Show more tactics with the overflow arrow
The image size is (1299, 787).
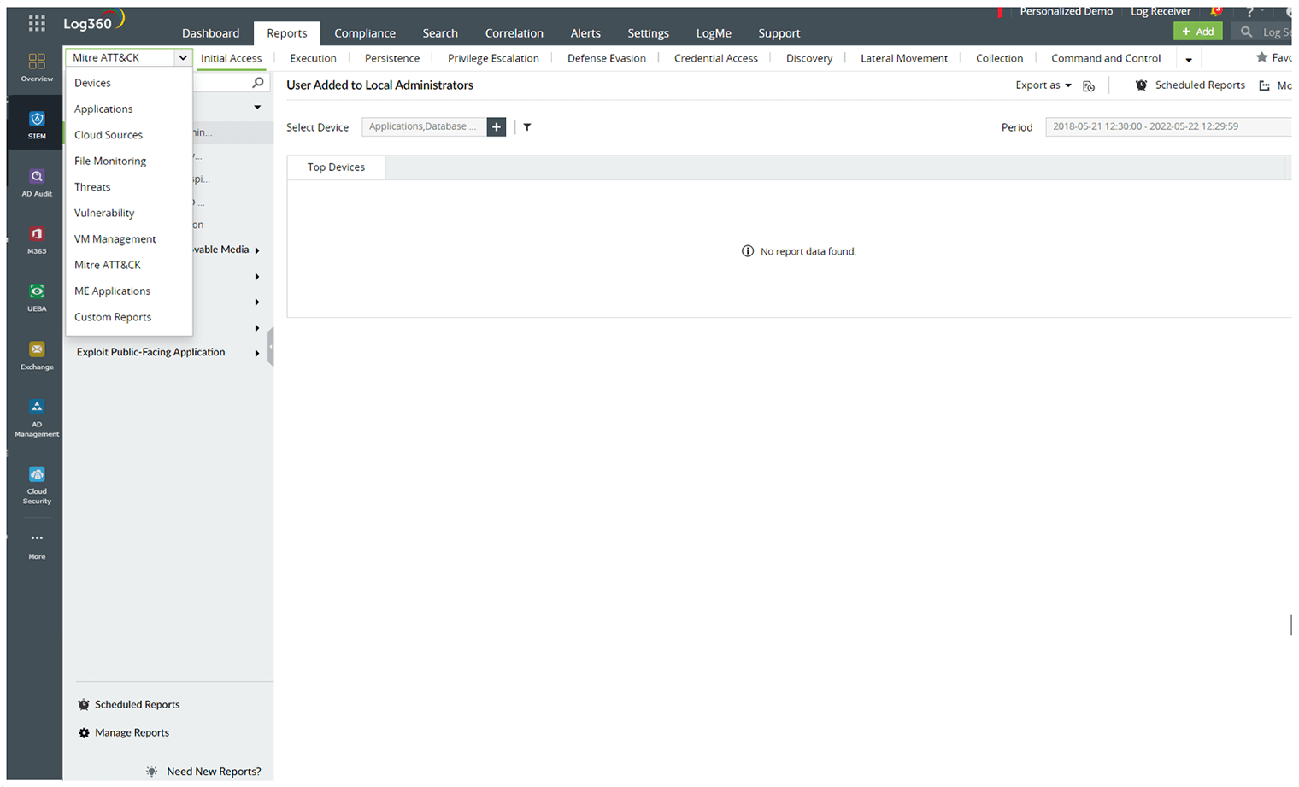1189,59
